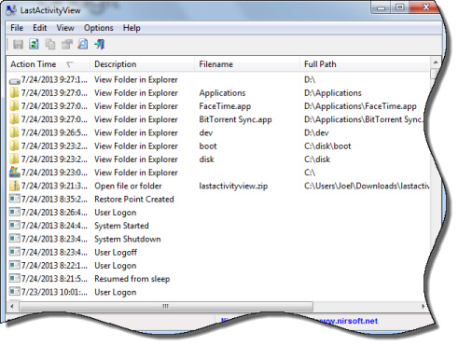
Task: Select the lastactivityview.zip filename cell
Action: click(233, 186)
